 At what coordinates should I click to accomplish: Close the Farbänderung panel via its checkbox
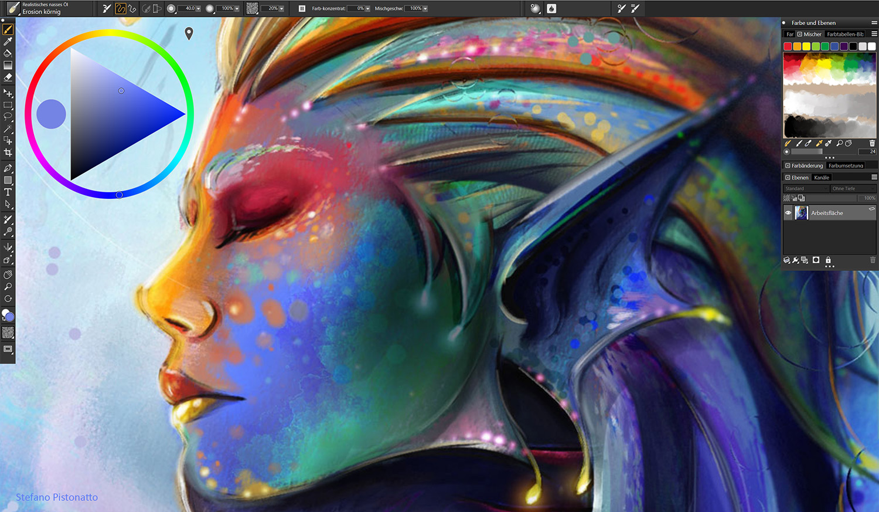coord(788,166)
